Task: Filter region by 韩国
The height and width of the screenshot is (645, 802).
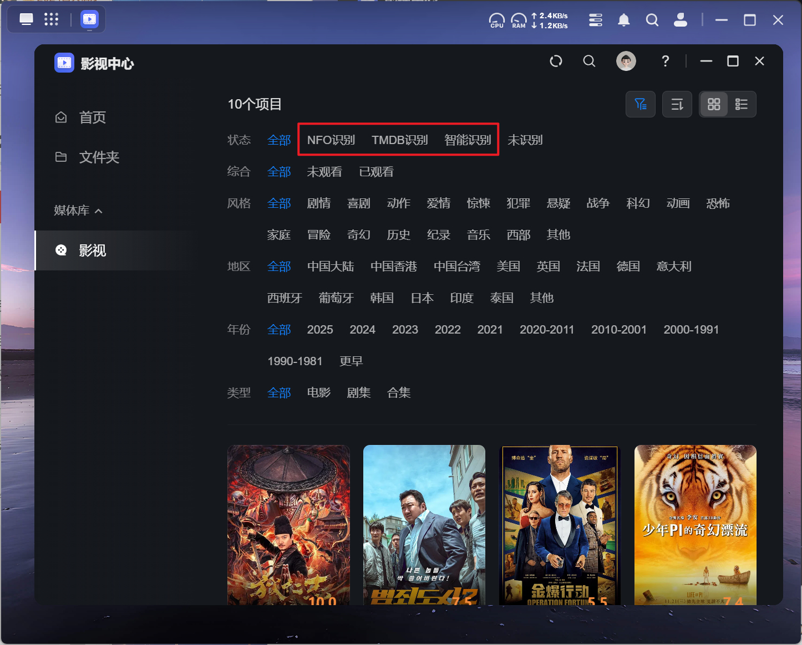Action: (382, 298)
